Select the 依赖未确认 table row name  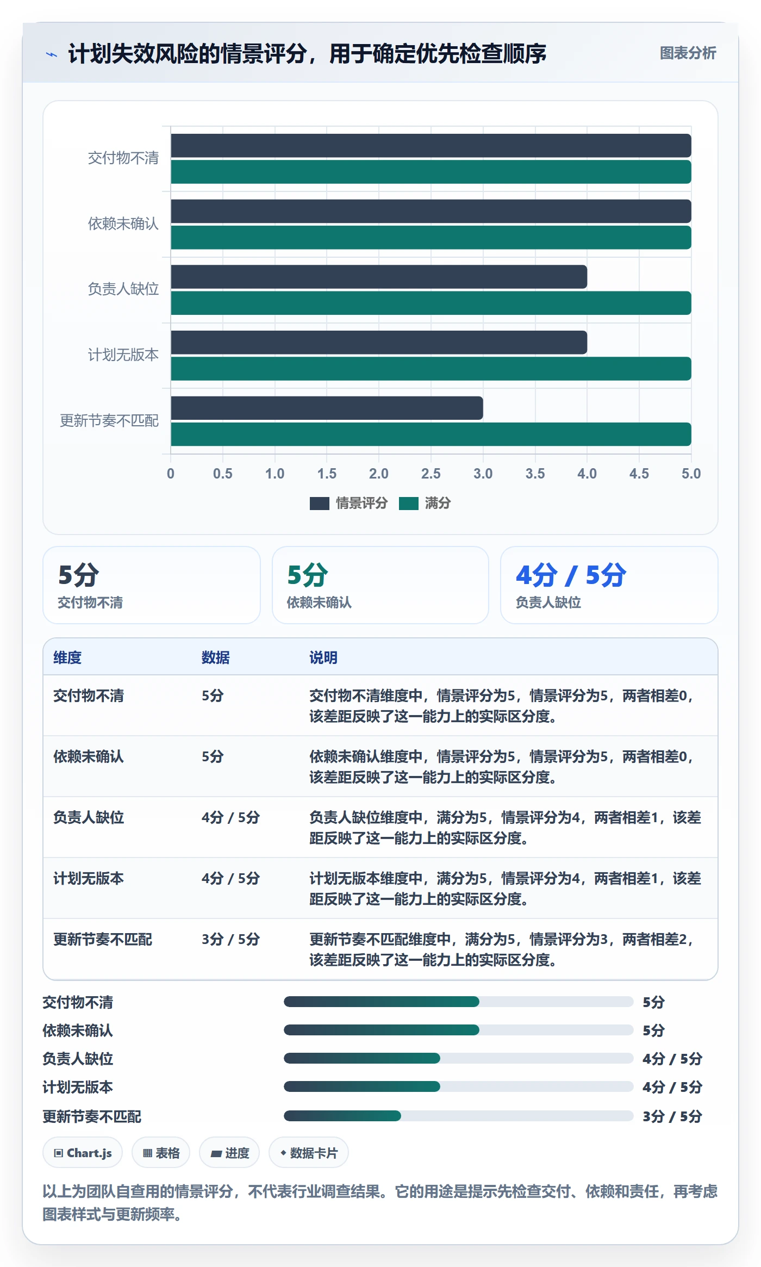[89, 756]
